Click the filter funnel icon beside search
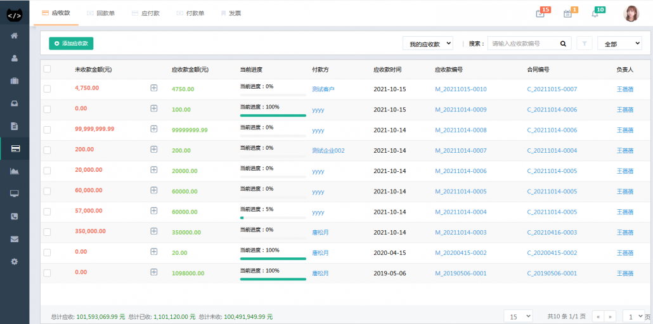Image resolution: width=653 pixels, height=324 pixels. [x=584, y=44]
